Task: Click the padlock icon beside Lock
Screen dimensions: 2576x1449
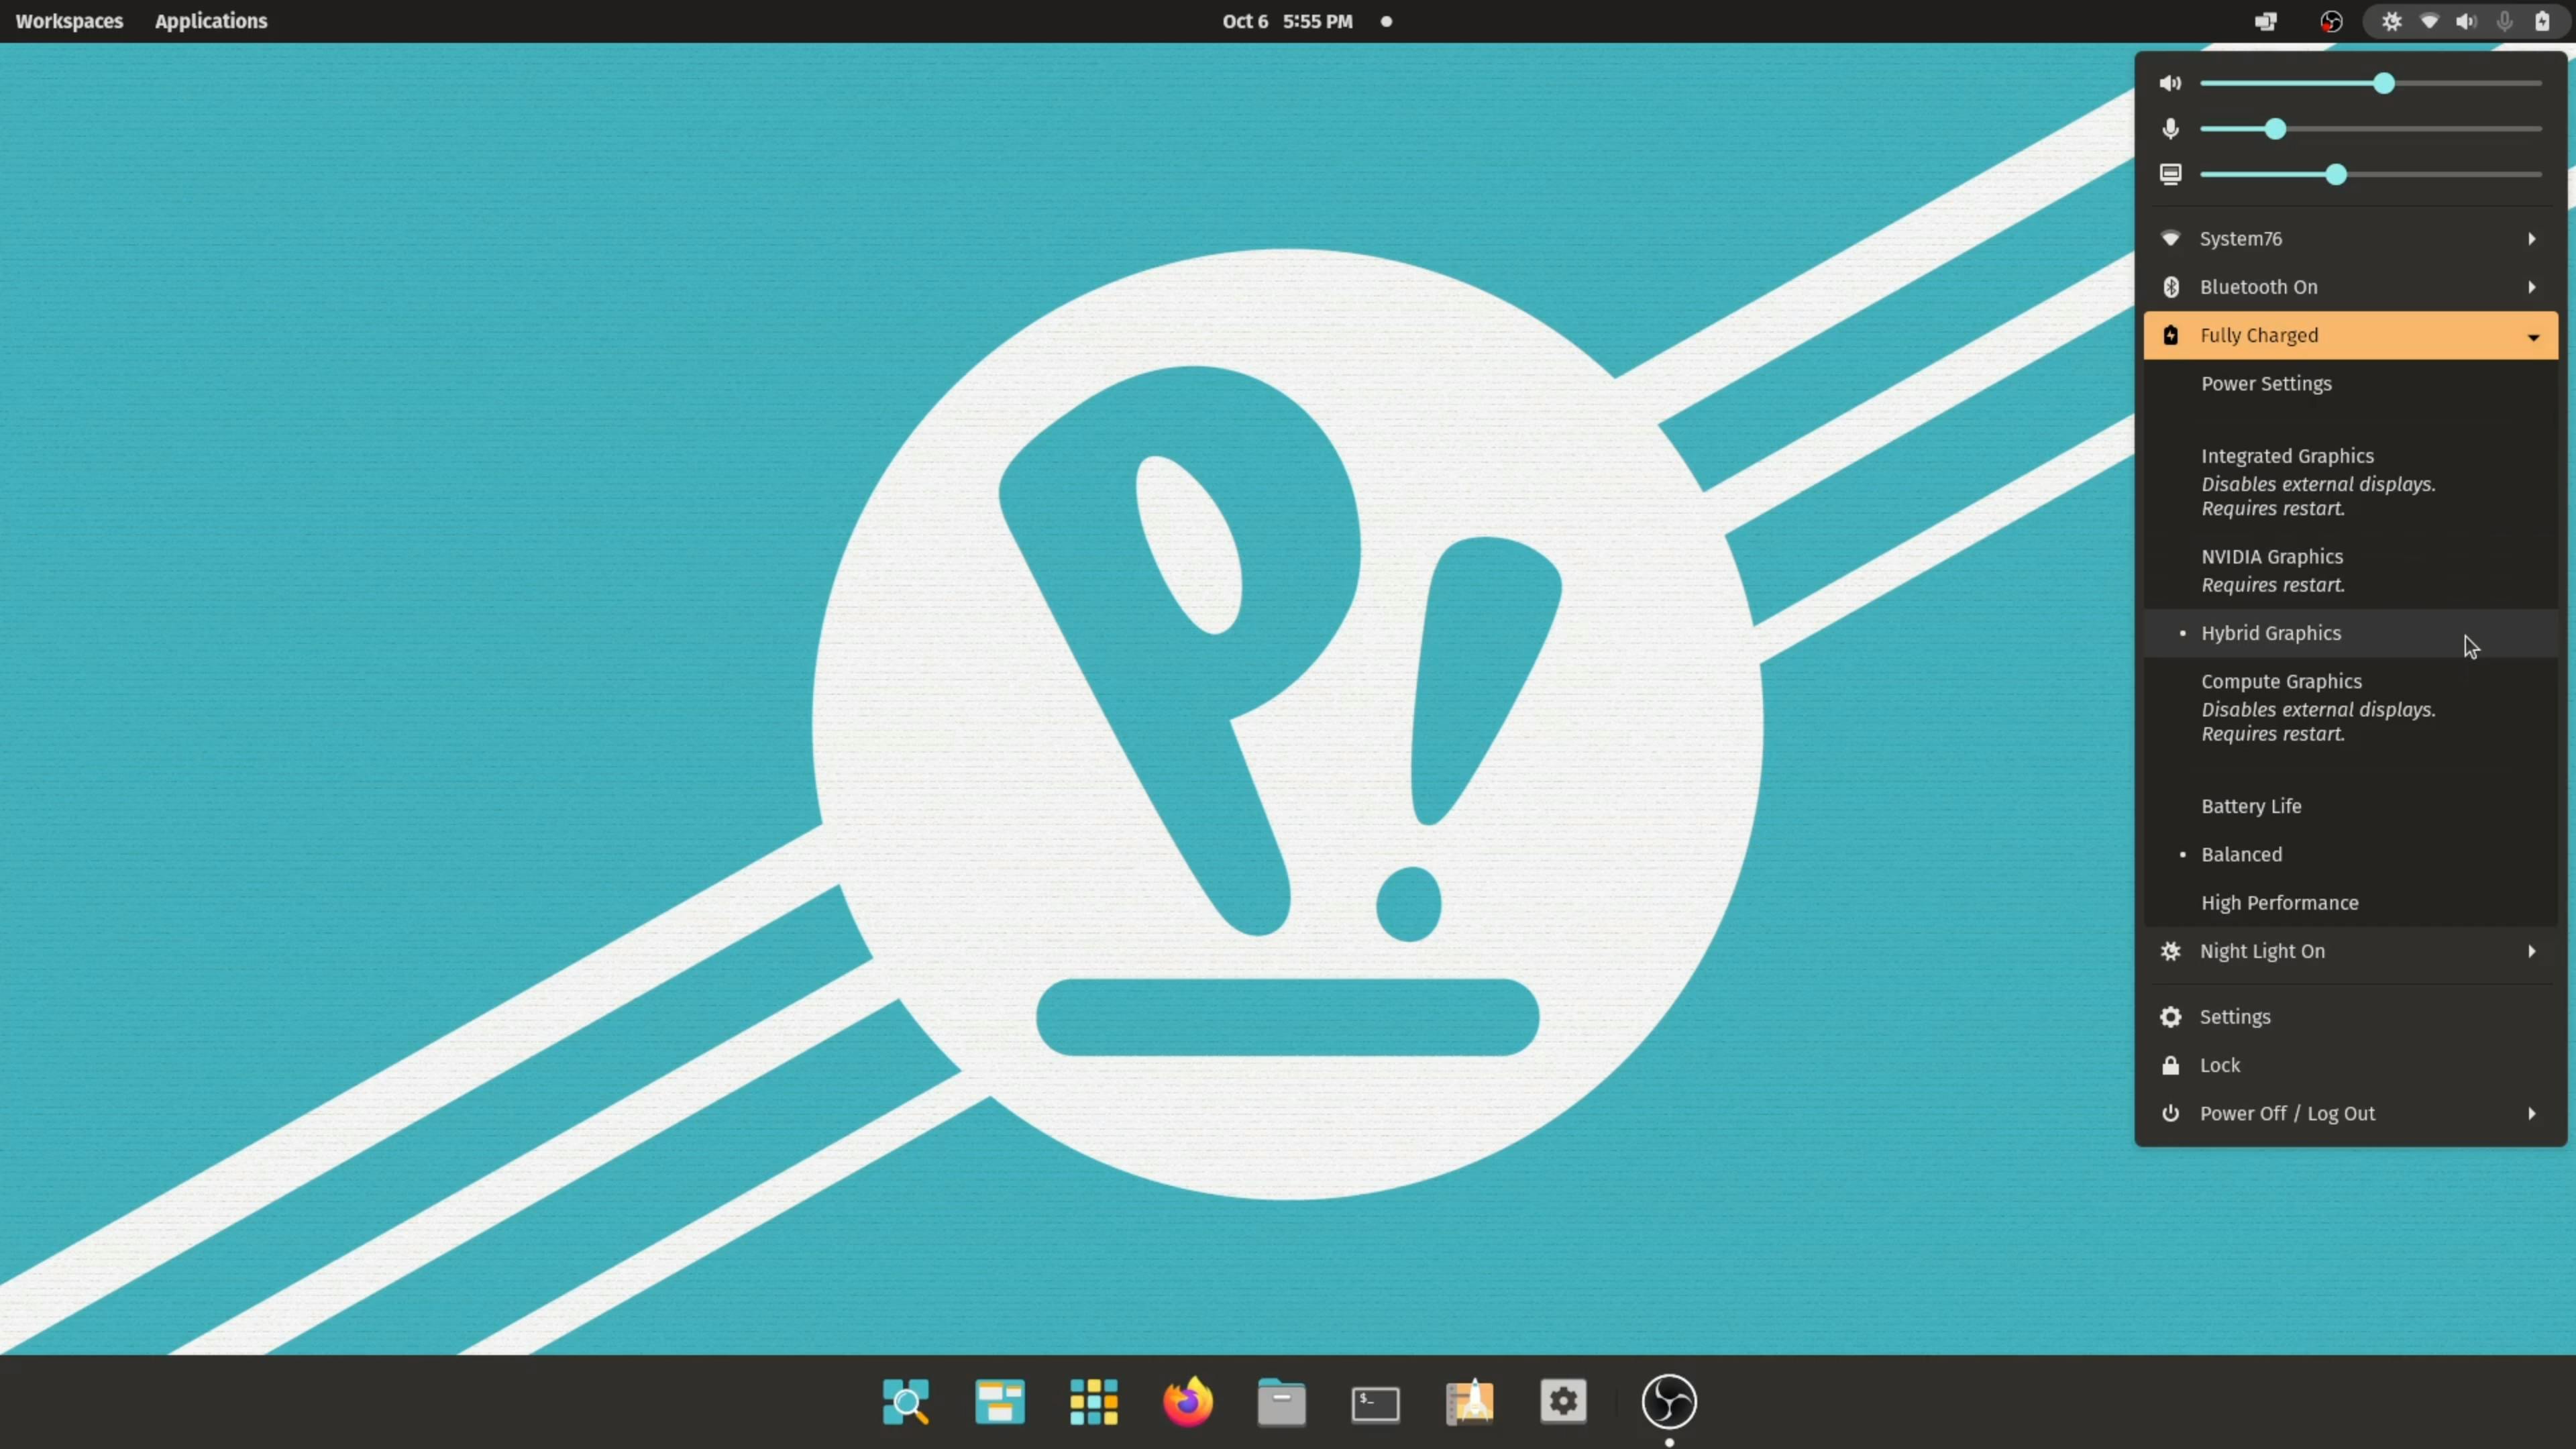Action: pyautogui.click(x=2170, y=1065)
